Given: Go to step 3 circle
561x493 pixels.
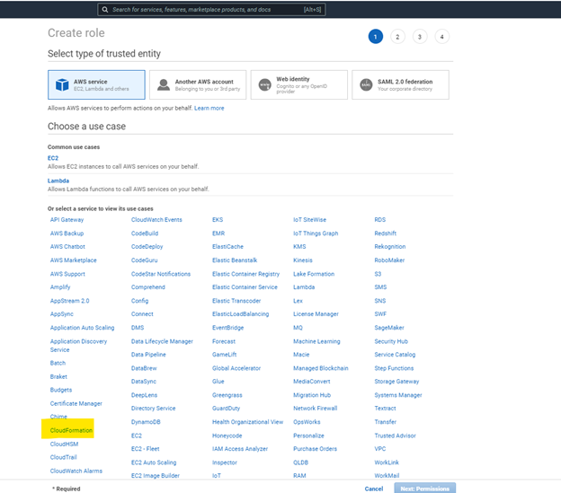Looking at the screenshot, I should click(420, 37).
